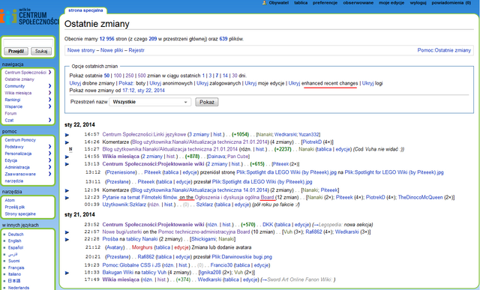Show last 100 changes
Image resolution: width=480 pixels, height=290 pixels.
(x=118, y=76)
